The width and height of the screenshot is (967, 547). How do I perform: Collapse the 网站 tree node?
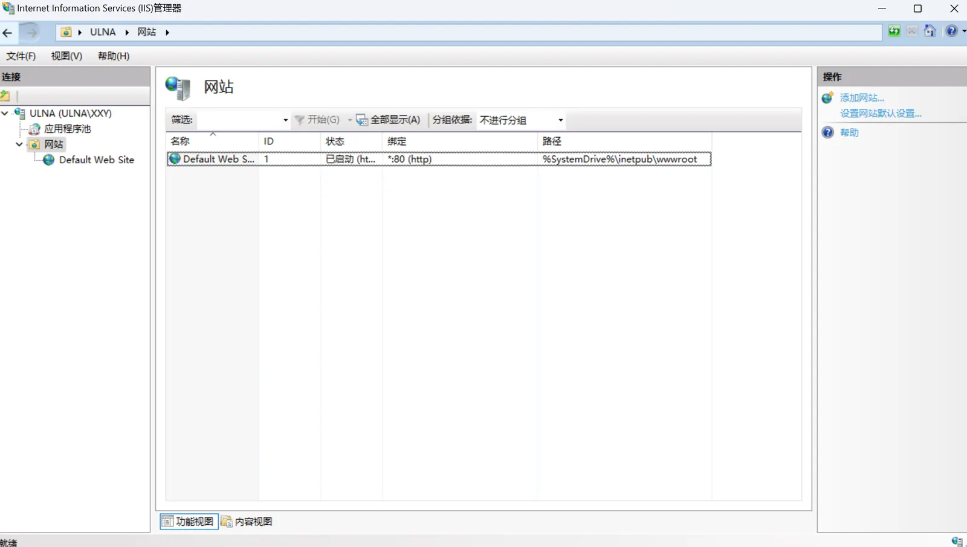(19, 144)
